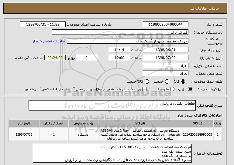
Task: Click the delivery province field تهران
Action: pyautogui.click(x=166, y=66)
